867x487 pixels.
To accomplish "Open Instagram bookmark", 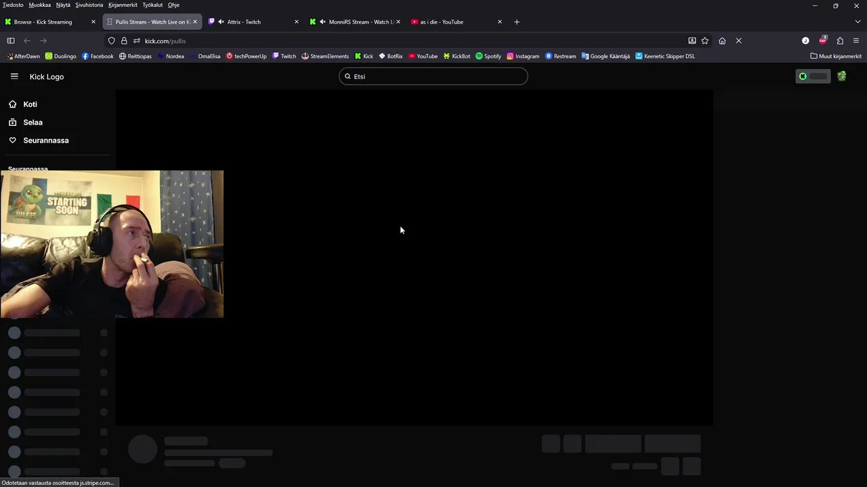I will pyautogui.click(x=523, y=56).
